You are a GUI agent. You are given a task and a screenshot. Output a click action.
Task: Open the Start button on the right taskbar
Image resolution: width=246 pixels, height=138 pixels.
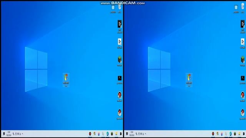[x=244, y=134]
